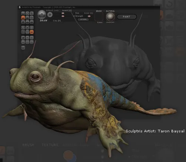Viewport: 186px width, 162px height.
Task: Click the New Sphere icon
Action: 23,38
